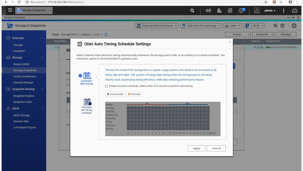Open the three-dot more options menu
Image resolution: width=303 pixels, height=171 pixels.
point(284,11)
